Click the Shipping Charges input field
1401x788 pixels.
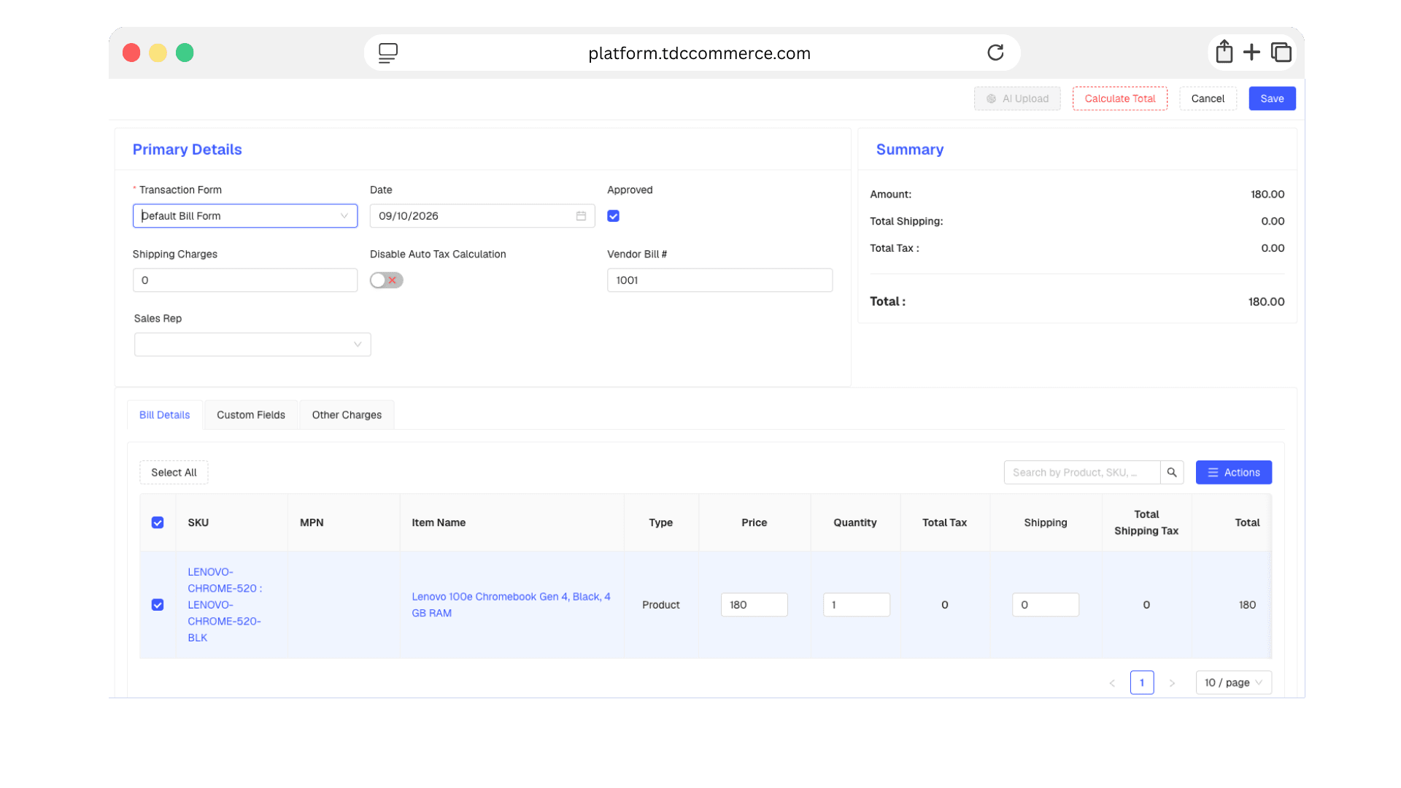[x=245, y=280]
